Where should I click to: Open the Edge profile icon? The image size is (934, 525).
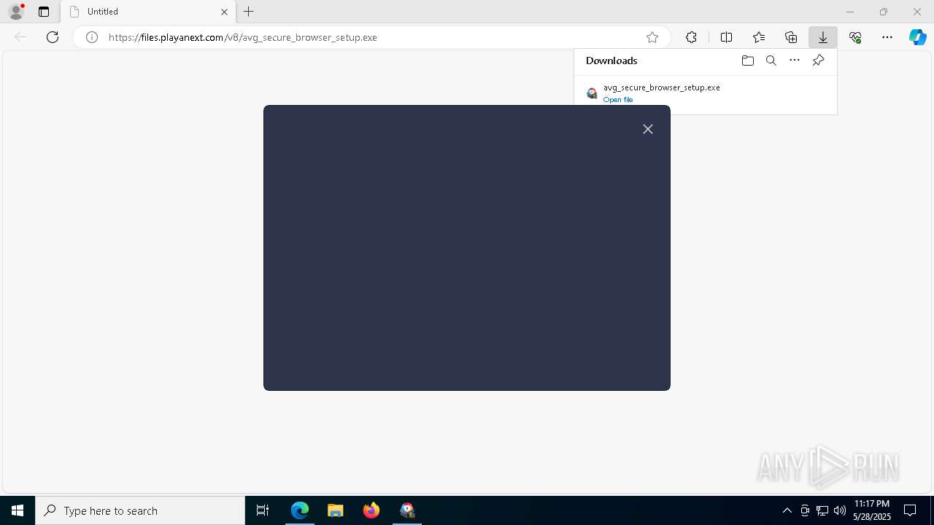16,11
